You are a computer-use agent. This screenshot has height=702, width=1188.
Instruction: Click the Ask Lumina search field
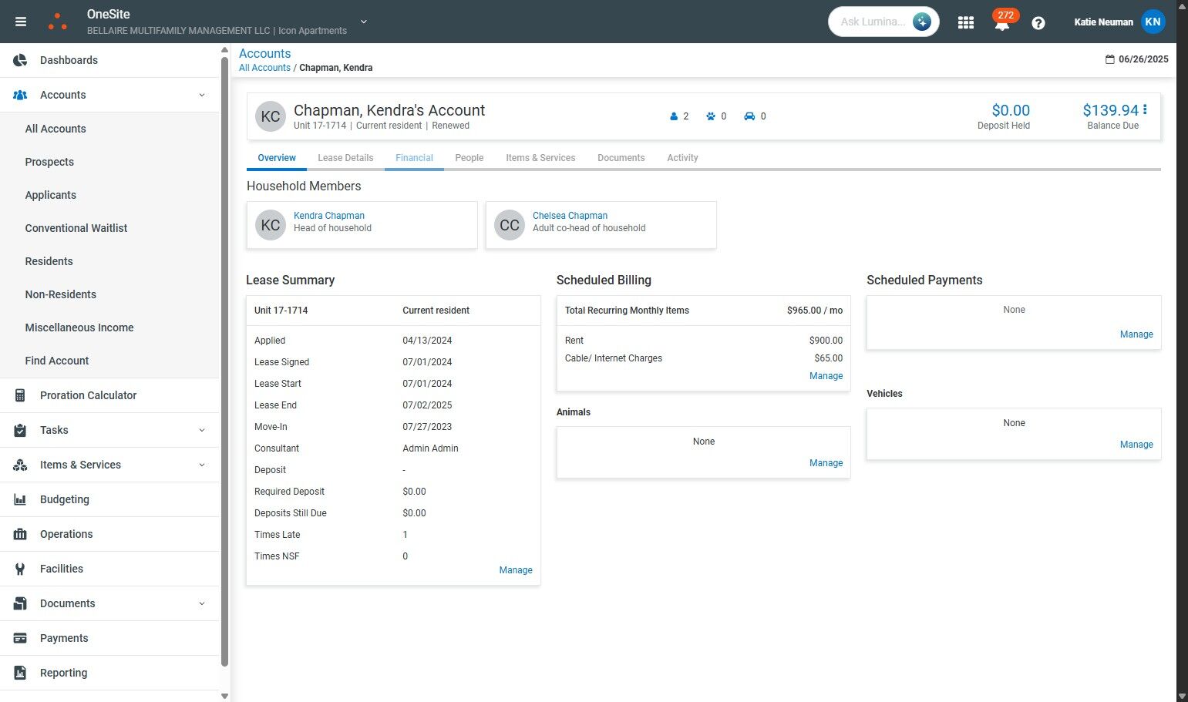pyautogui.click(x=873, y=22)
